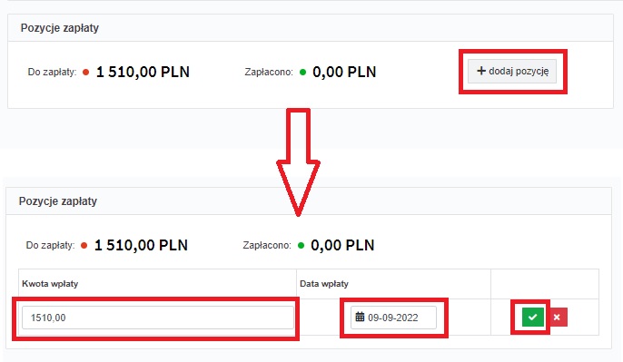Select the lower Pozycje zapłaty panel header
The height and width of the screenshot is (362, 623).
tap(309, 201)
